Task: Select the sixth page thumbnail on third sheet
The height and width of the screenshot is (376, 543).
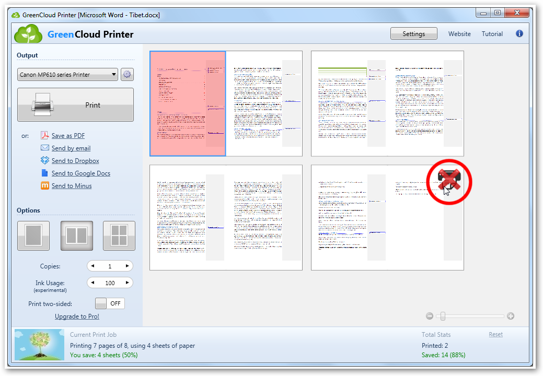Action: (264, 217)
